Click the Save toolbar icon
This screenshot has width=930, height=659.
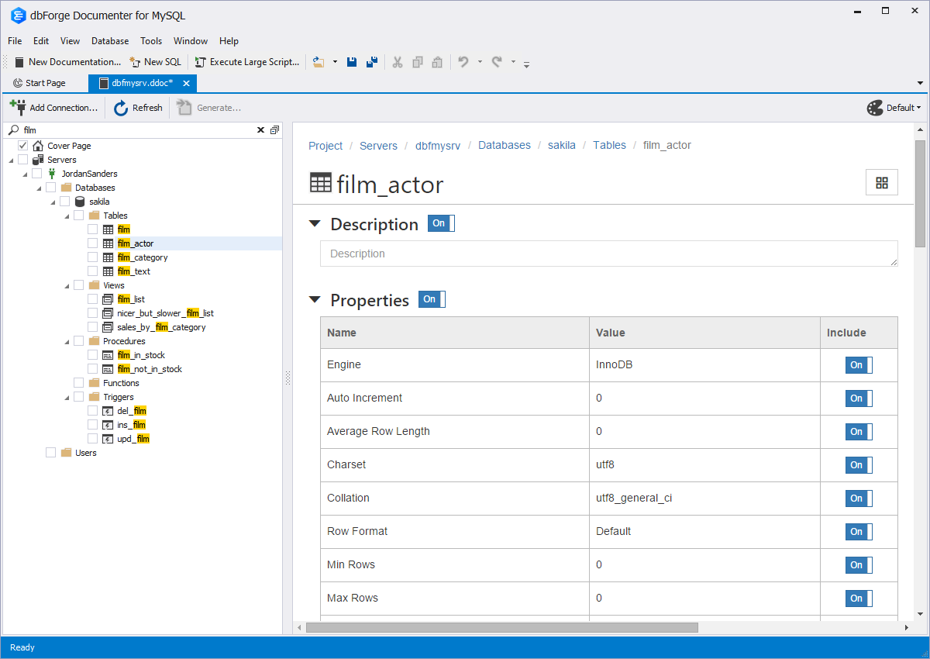click(352, 62)
